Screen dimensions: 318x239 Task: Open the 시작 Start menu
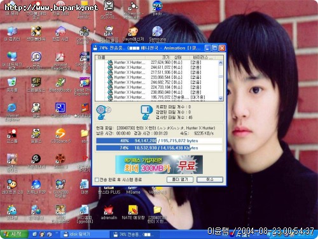pos(14,235)
